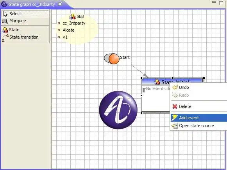Click the bullet beside cc_3rdparty

coord(59,23)
